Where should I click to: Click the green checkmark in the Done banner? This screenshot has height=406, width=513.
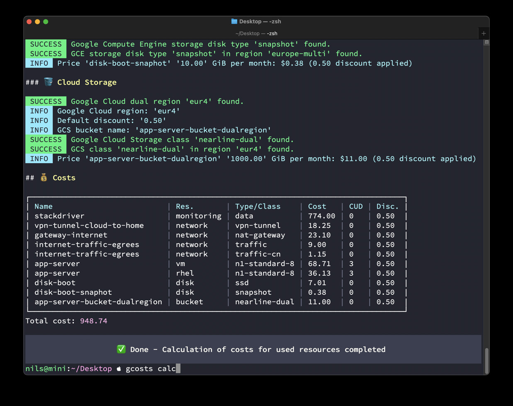[121, 349]
